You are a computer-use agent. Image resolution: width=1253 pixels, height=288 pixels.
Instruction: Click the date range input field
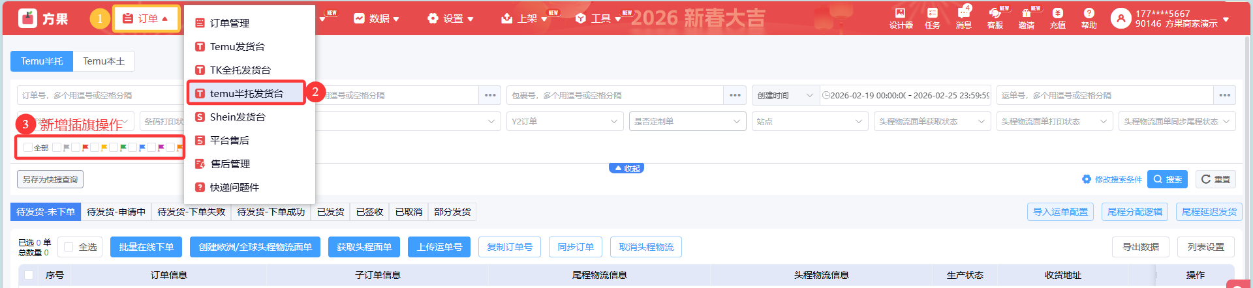click(x=906, y=95)
